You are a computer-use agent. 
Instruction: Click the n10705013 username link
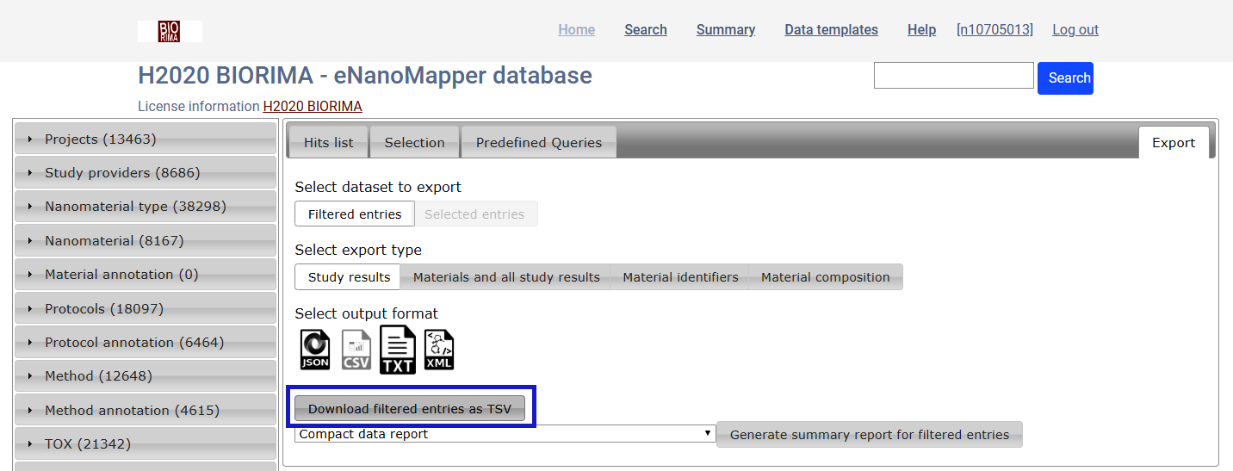pos(994,29)
